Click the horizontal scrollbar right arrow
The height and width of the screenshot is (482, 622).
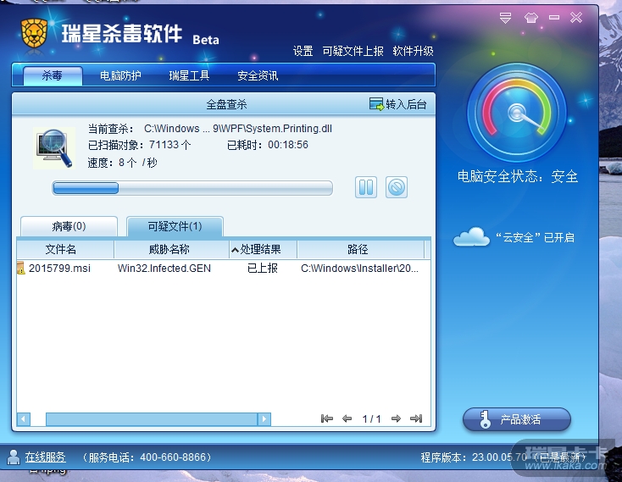[x=264, y=419]
